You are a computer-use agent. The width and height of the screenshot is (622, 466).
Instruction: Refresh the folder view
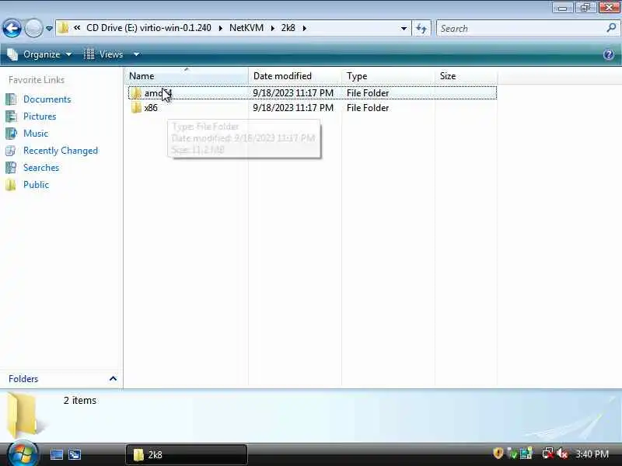[421, 28]
